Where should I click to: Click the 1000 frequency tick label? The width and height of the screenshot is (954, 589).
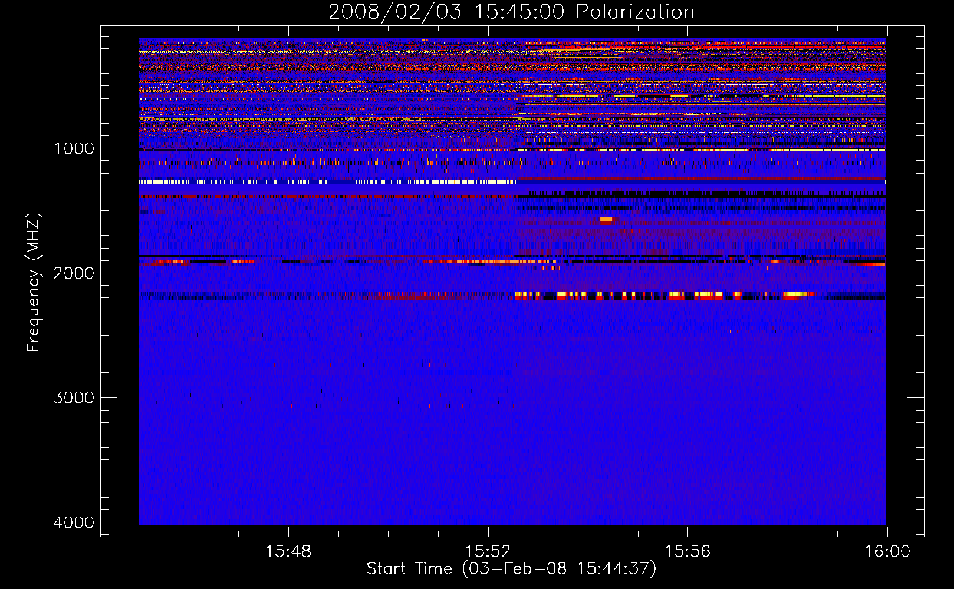pos(74,148)
